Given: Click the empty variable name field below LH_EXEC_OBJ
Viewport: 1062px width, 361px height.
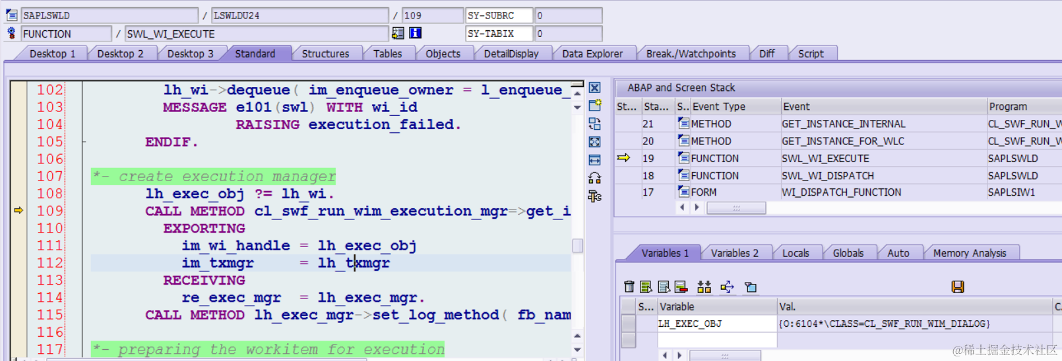Looking at the screenshot, I should [x=717, y=340].
